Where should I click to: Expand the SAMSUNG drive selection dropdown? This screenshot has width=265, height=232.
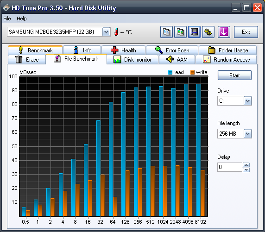[x=106, y=32]
